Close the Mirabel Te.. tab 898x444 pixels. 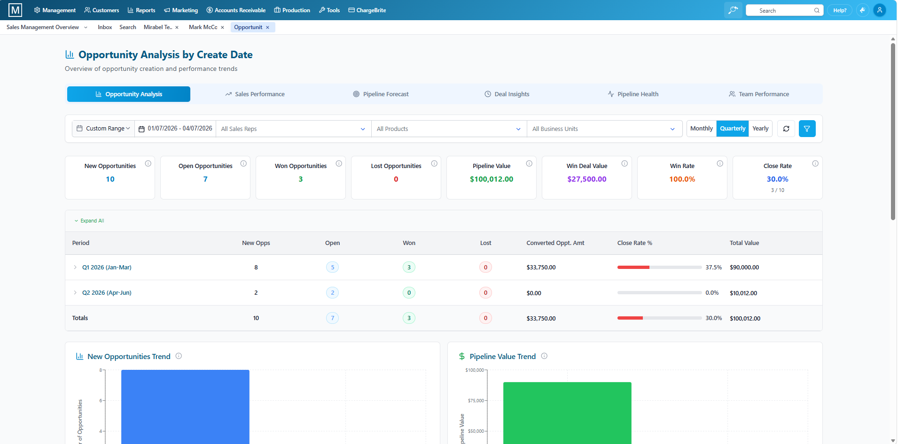point(177,27)
